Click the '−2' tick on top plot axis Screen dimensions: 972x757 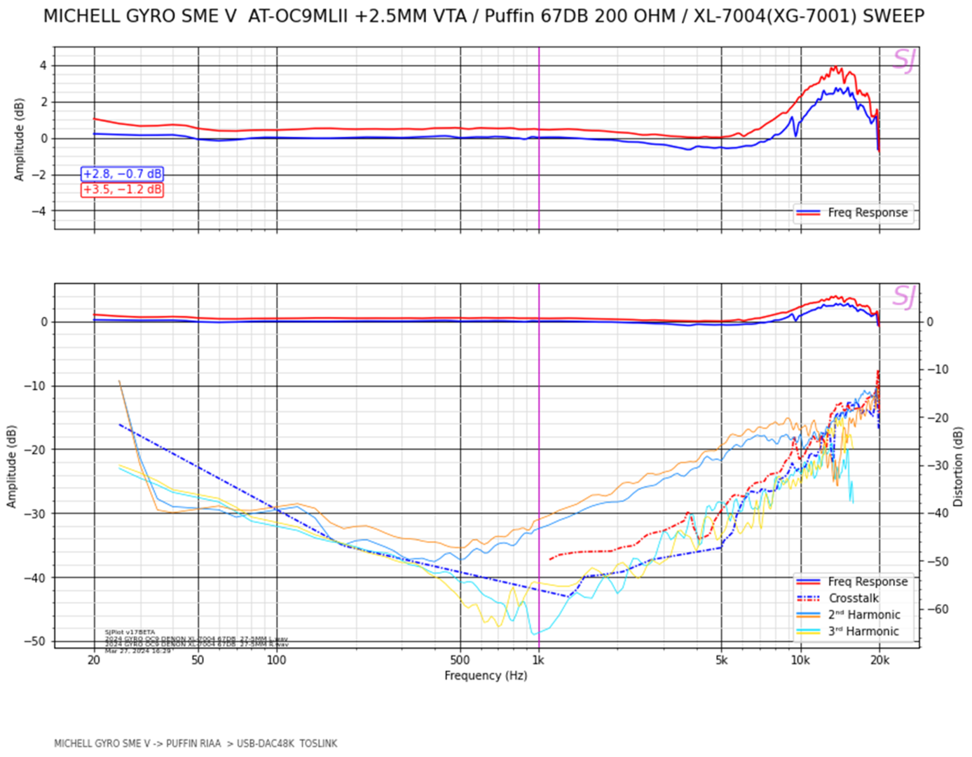click(40, 175)
